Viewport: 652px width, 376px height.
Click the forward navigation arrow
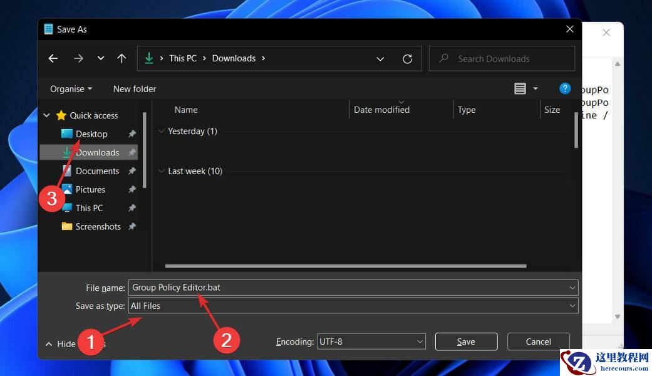[x=78, y=58]
